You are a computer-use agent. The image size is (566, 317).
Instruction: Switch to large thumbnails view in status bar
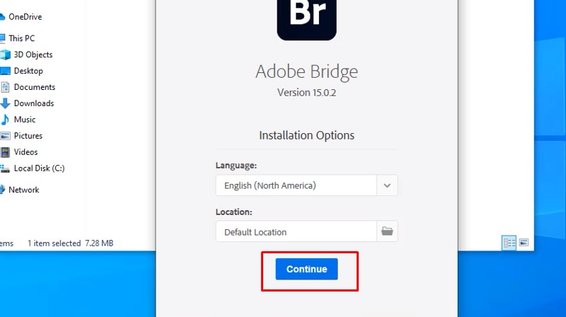(524, 243)
